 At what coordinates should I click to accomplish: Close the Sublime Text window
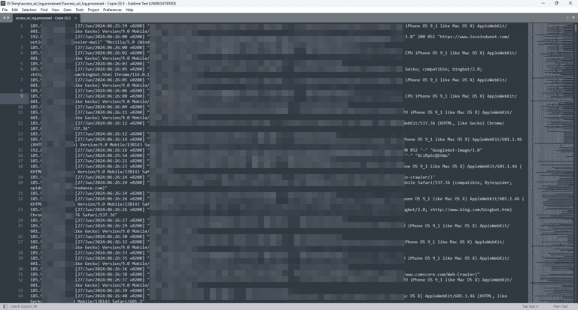[570, 3]
